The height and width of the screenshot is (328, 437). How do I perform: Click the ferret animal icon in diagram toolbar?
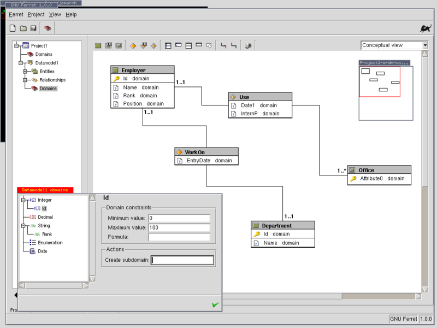pos(248,46)
